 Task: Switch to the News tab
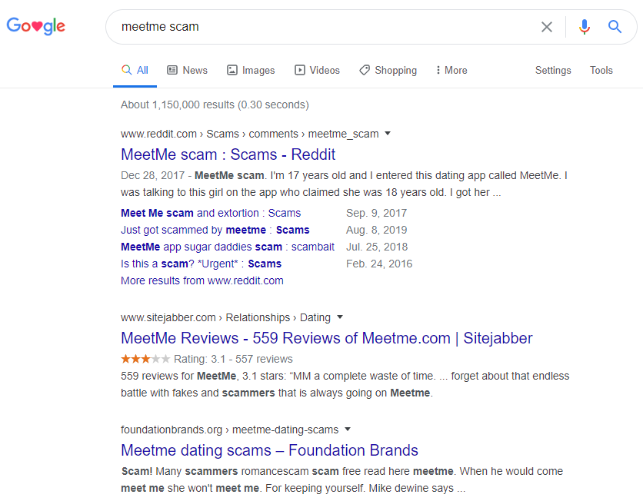pyautogui.click(x=187, y=70)
